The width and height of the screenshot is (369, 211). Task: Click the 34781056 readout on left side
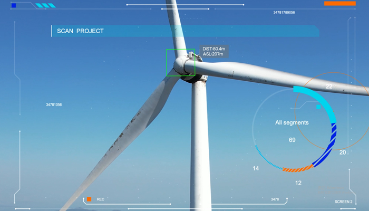point(54,105)
